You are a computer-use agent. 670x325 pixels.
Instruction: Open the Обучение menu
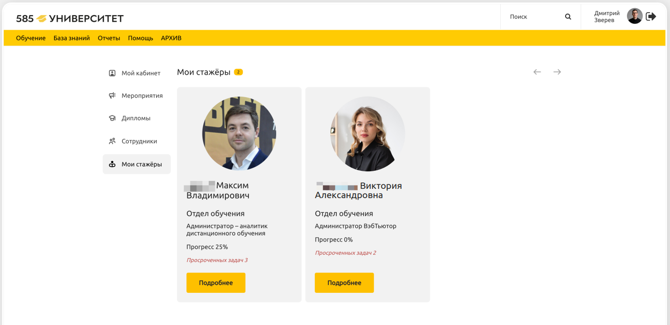coord(31,38)
